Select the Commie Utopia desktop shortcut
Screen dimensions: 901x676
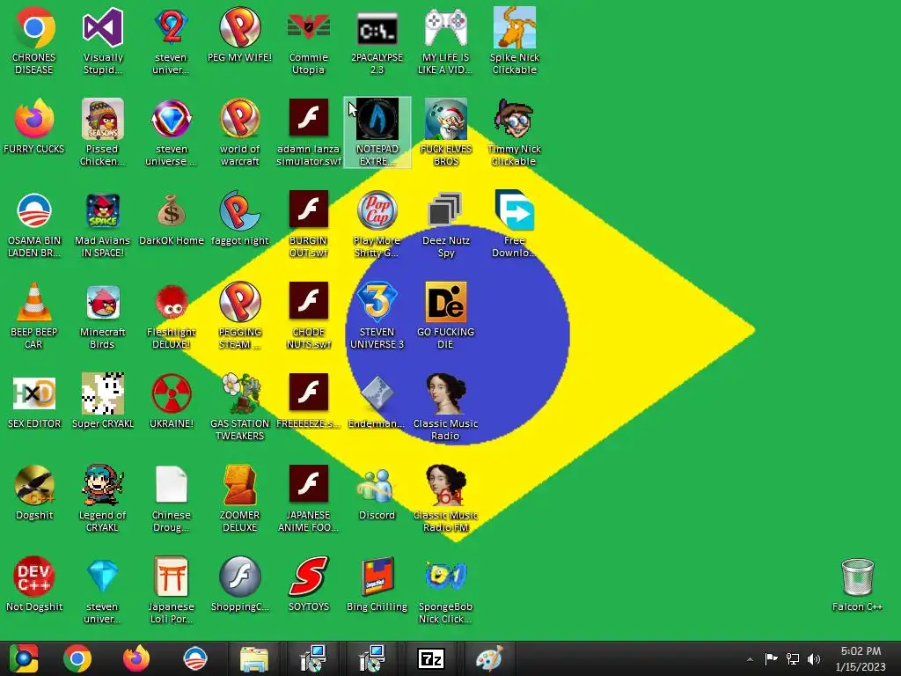tap(309, 40)
